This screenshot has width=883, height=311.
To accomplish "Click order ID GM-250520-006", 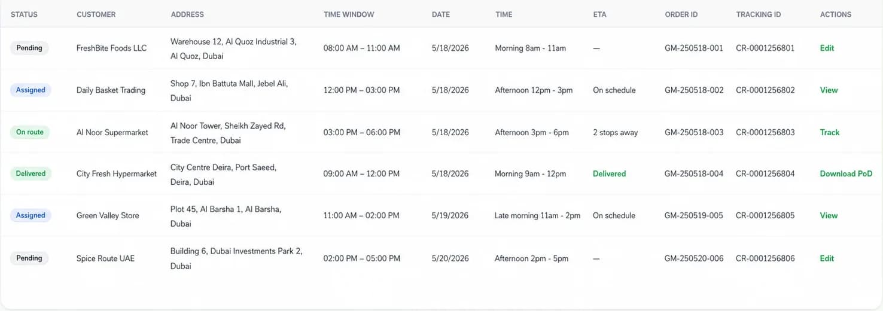I will point(694,258).
